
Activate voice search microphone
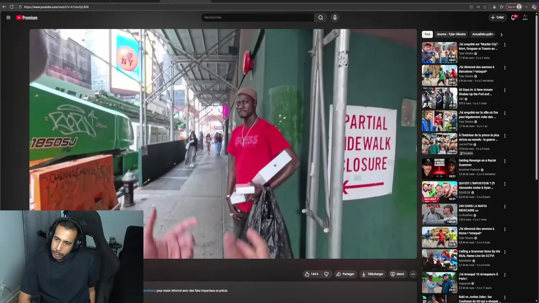pyautogui.click(x=335, y=18)
